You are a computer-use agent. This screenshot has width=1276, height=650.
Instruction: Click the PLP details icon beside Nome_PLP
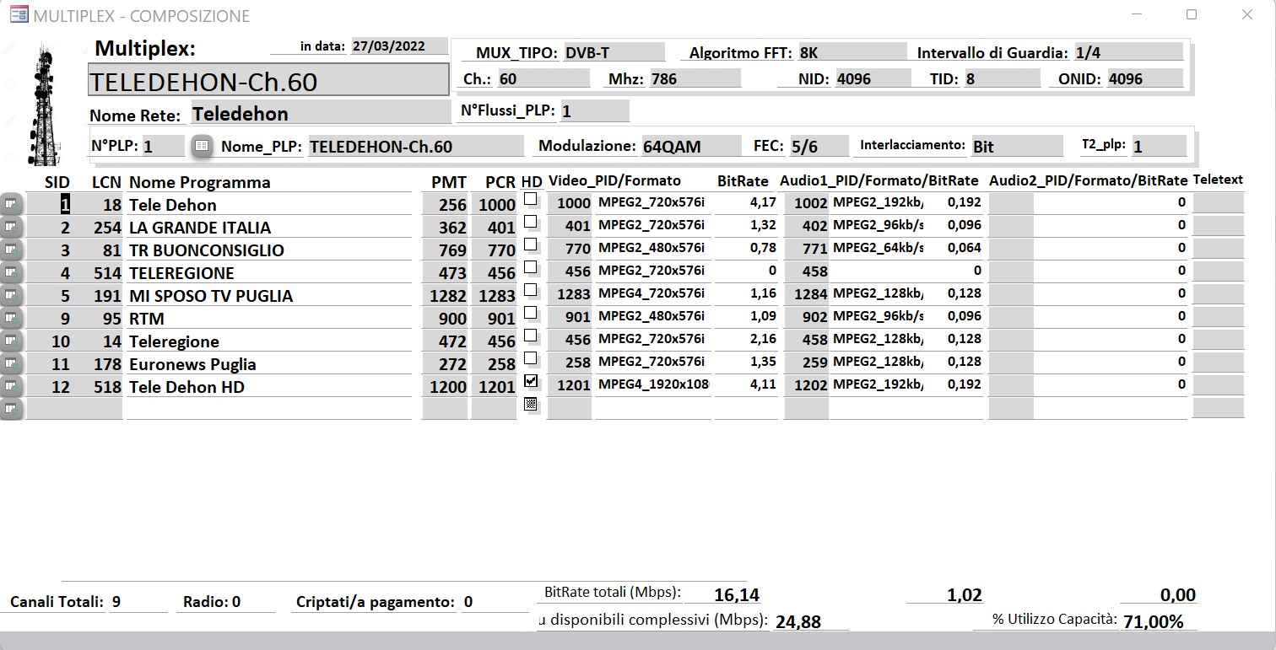pos(202,145)
